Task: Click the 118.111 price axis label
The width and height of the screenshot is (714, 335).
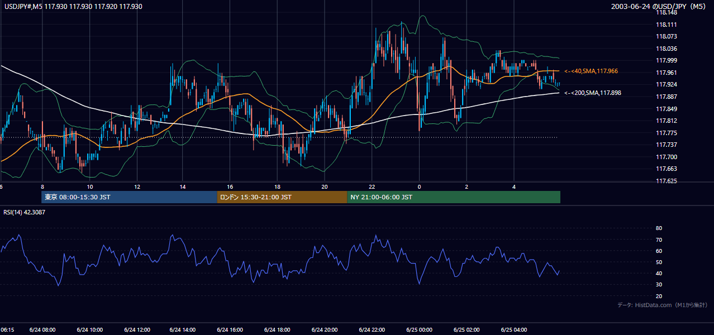Action: pyautogui.click(x=667, y=25)
